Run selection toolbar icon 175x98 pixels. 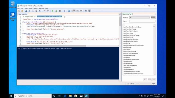56,11
